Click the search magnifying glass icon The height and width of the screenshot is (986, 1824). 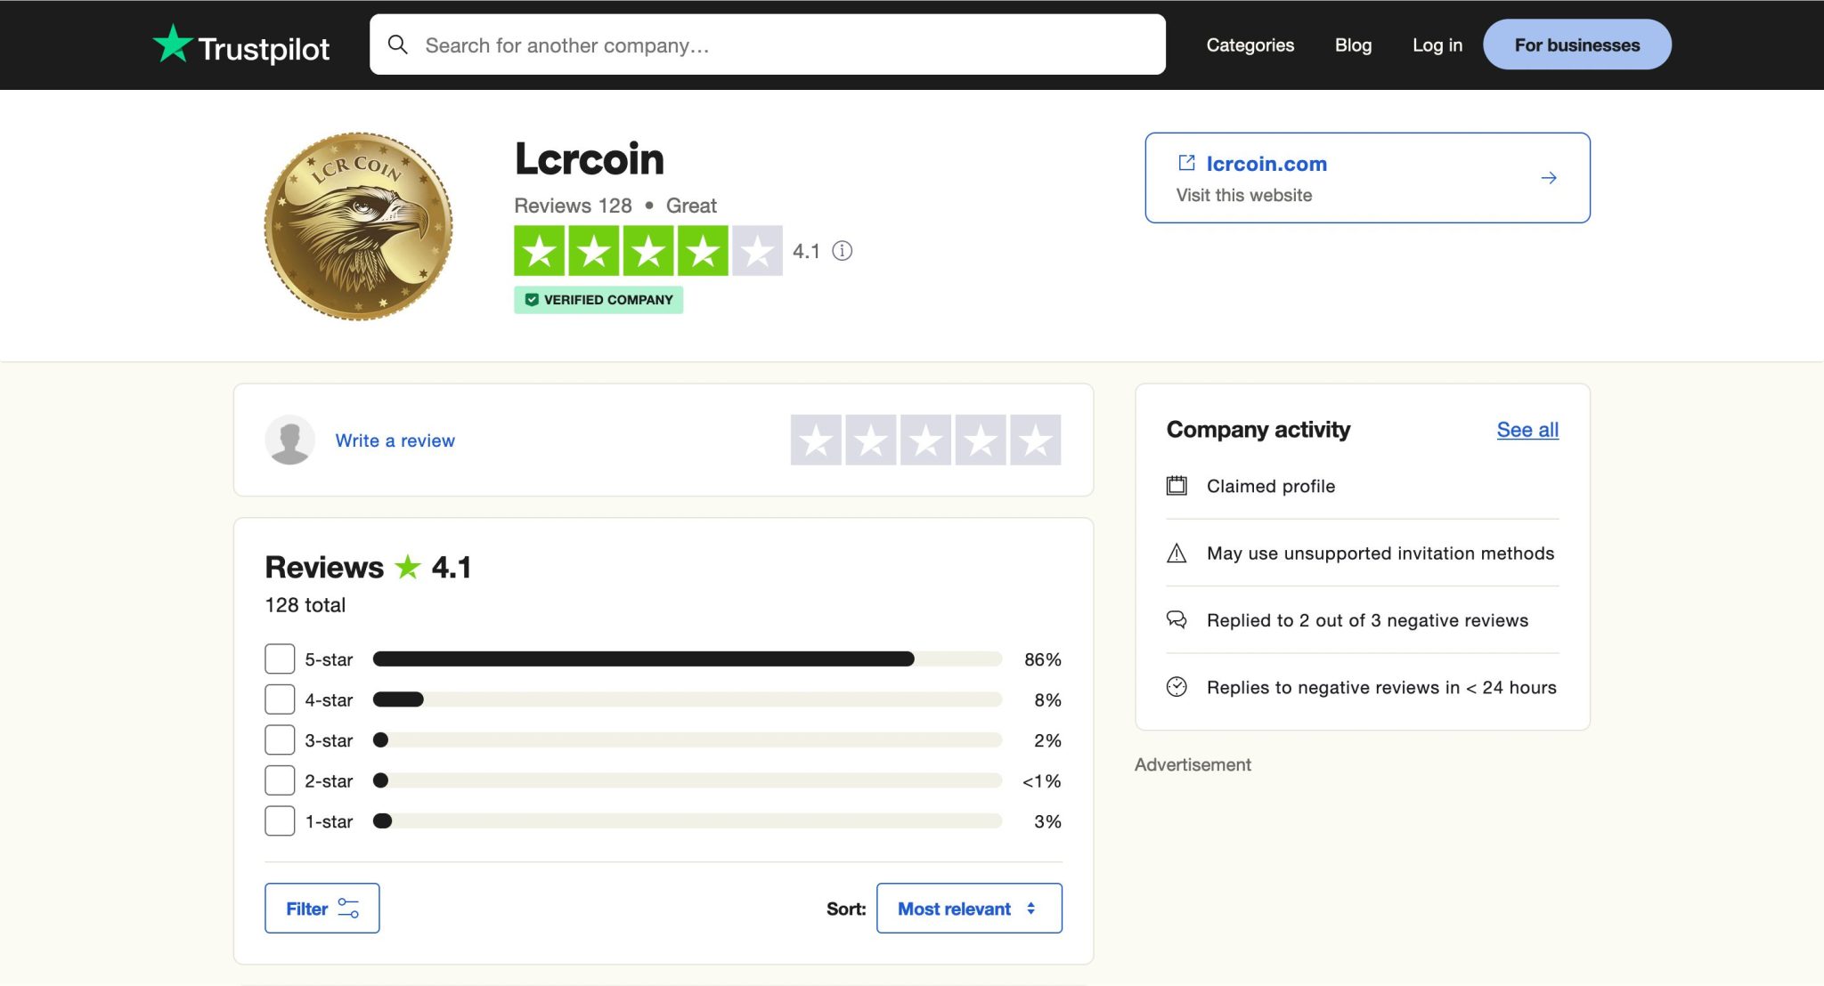point(398,44)
